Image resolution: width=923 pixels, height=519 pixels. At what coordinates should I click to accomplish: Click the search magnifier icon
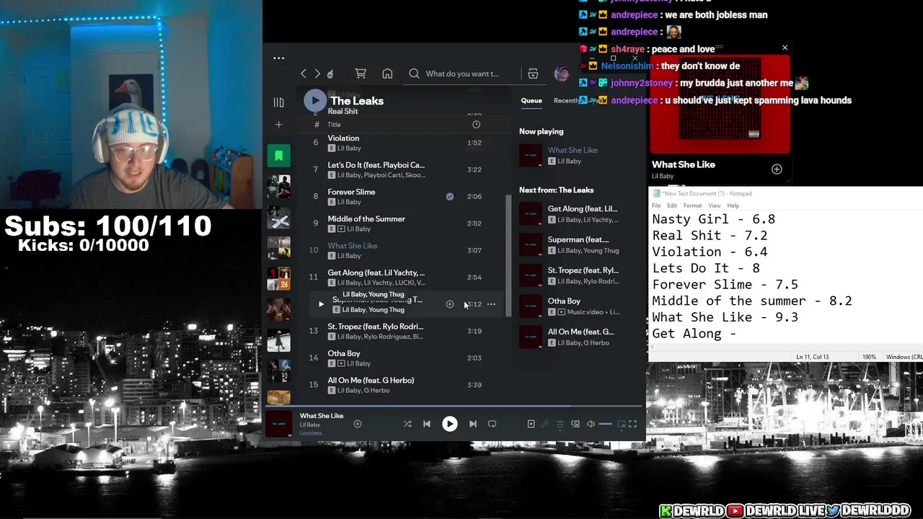[x=414, y=74]
